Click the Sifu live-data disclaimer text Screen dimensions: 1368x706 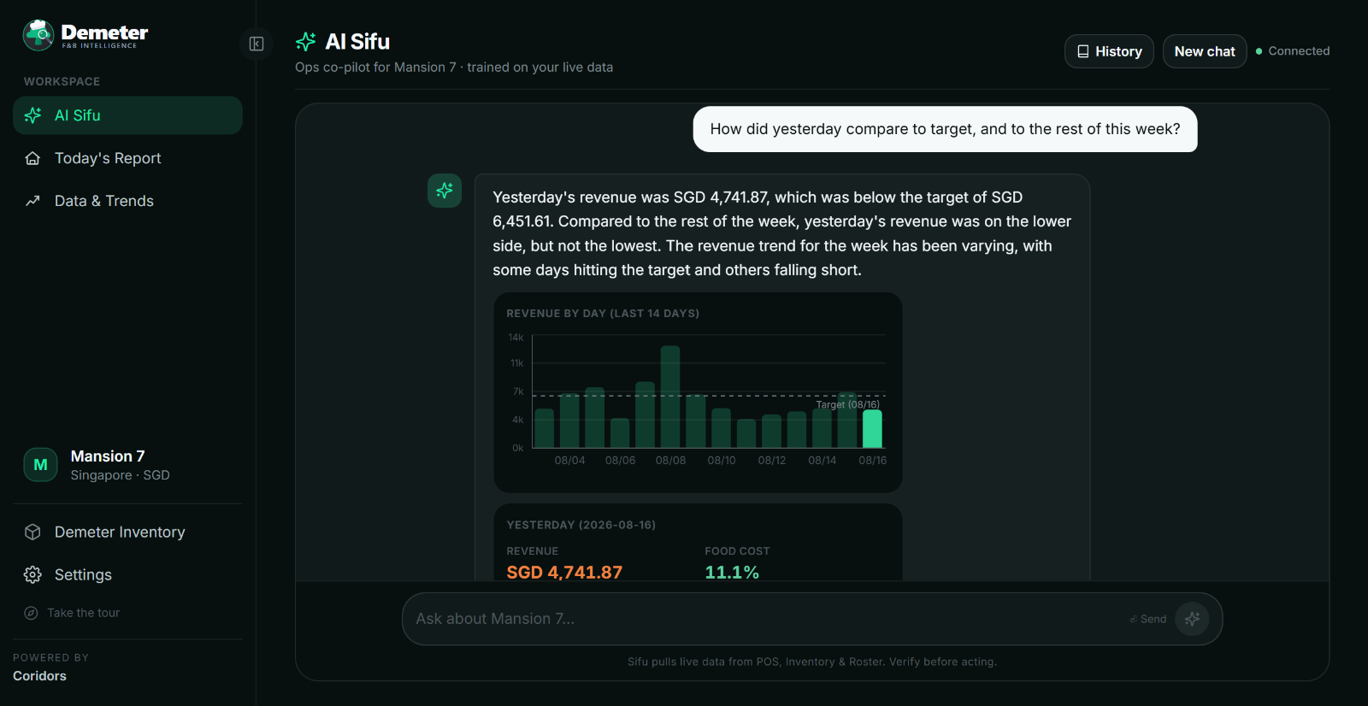pos(812,662)
